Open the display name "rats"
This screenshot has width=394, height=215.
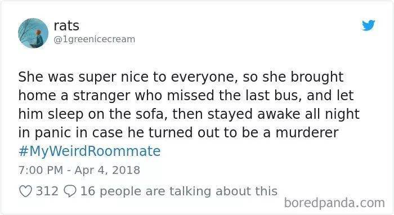(x=66, y=26)
